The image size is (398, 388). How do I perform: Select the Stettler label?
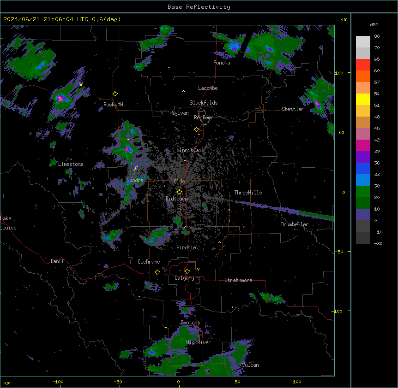pos(293,109)
